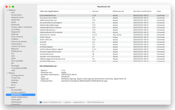
Task: Click Applications in the path bar
Action: [x=79, y=102]
